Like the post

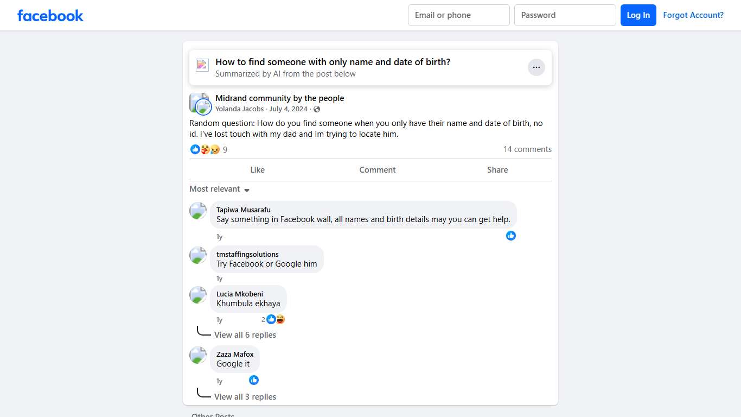click(257, 170)
